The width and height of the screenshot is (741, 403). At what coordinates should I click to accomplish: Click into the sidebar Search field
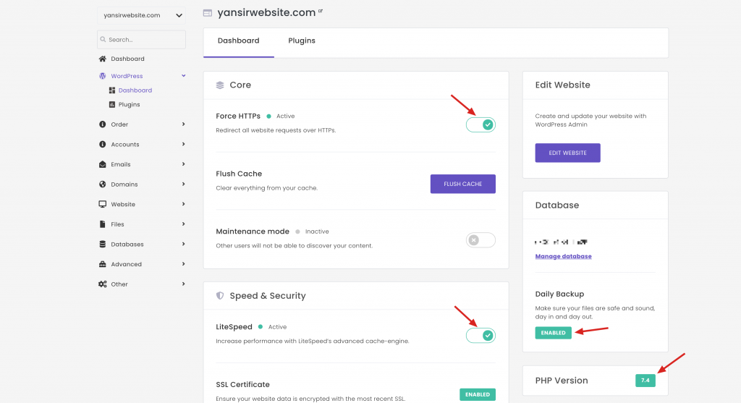(x=142, y=40)
